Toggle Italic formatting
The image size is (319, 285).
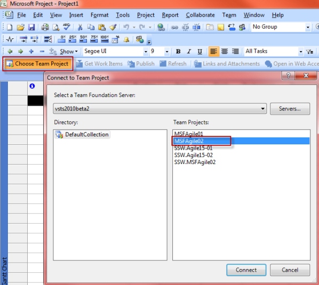(x=189, y=51)
